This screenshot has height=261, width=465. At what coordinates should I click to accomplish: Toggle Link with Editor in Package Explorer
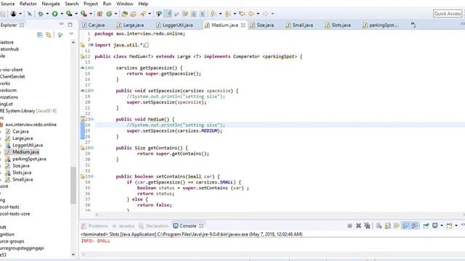[49, 35]
